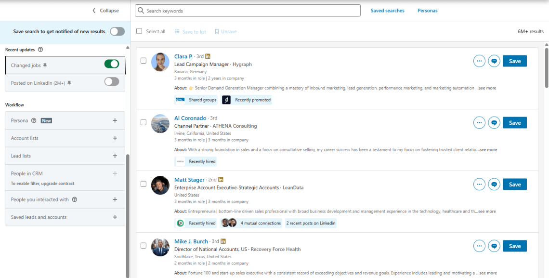Check the box for Mike J. Burch
Image resolution: width=549 pixels, height=278 pixels.
(144, 245)
